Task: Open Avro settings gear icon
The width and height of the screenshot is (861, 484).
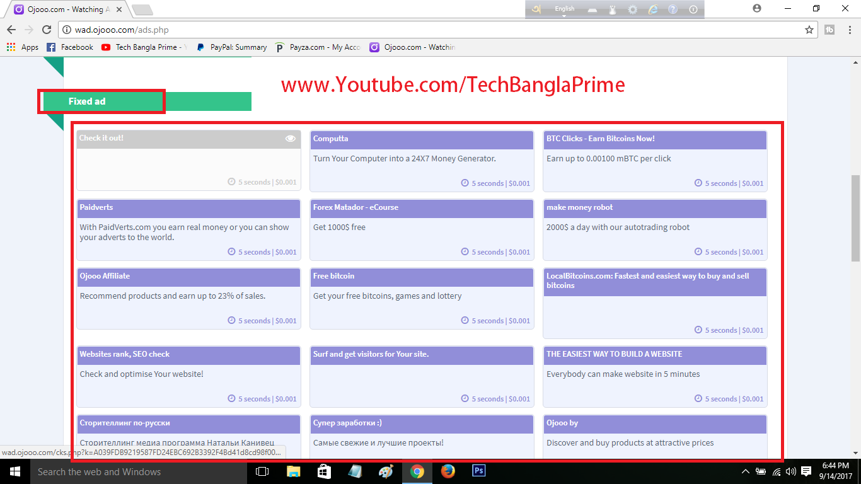Action: [633, 9]
